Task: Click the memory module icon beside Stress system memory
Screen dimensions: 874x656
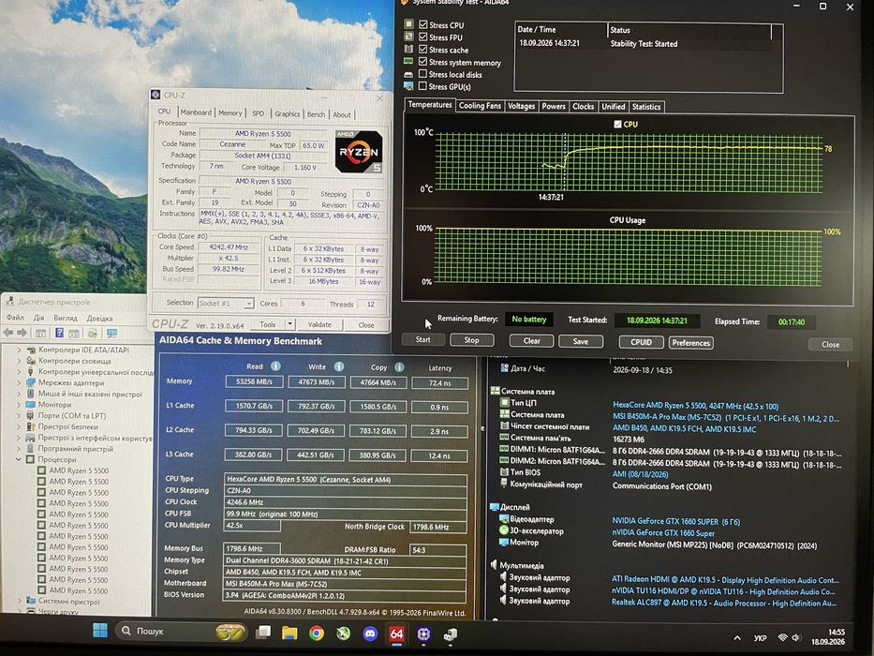Action: click(x=408, y=61)
